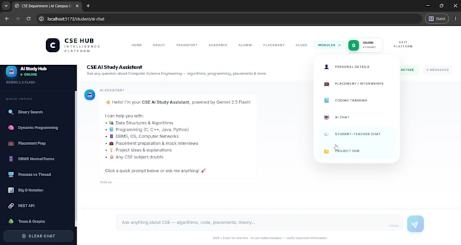The image size is (461, 245).
Task: Click the Big O Notation quick topic
Action: pos(38,190)
